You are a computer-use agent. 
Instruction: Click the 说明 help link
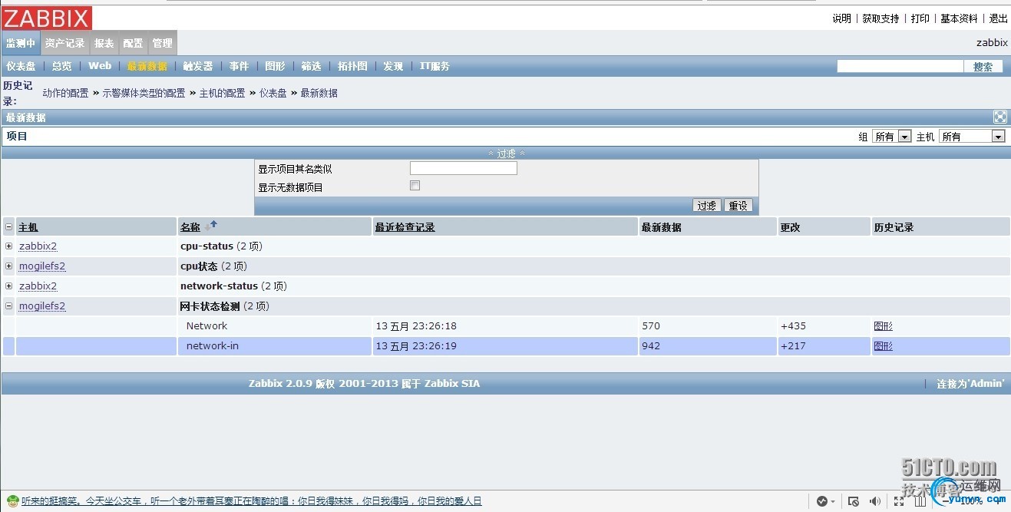(x=842, y=18)
